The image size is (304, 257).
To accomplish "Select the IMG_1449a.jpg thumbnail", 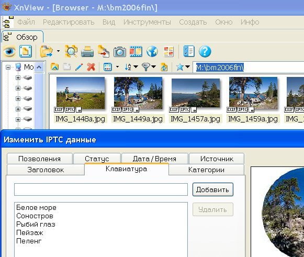I will (138, 93).
